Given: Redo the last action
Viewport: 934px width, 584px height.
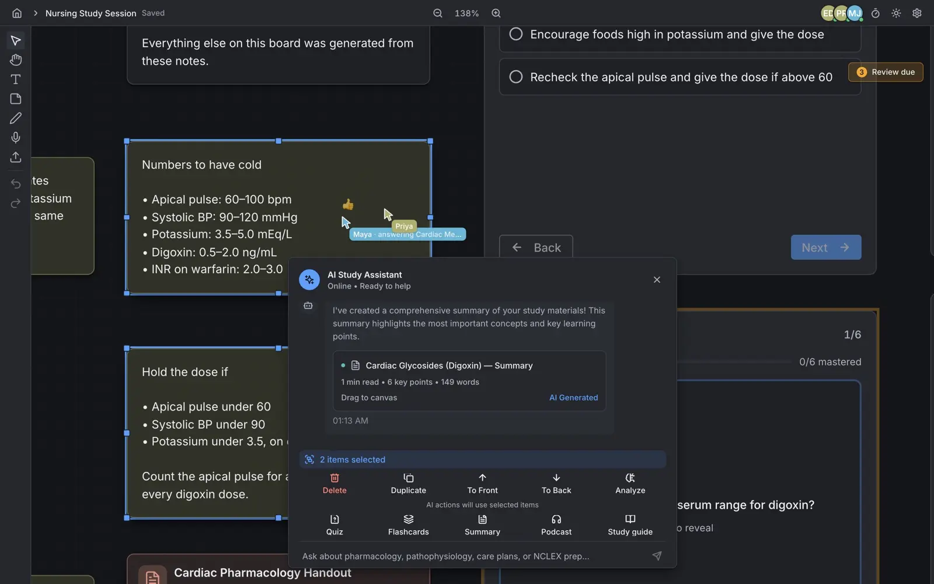Looking at the screenshot, I should (16, 203).
